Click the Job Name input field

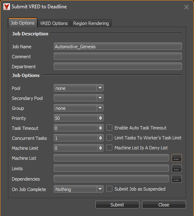(118, 46)
